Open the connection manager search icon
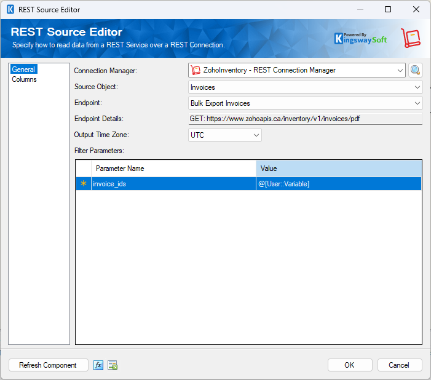431x380 pixels. pyautogui.click(x=415, y=70)
